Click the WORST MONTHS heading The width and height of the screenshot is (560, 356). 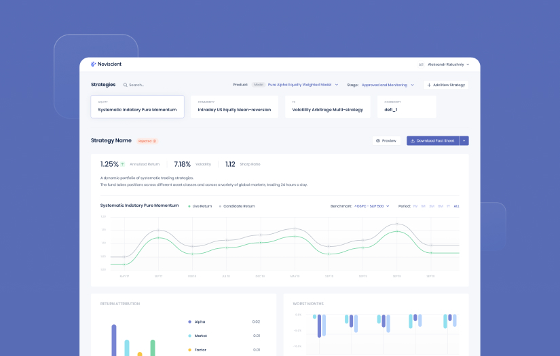308,304
